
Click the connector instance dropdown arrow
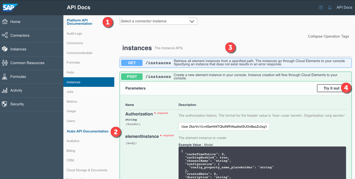[192, 21]
